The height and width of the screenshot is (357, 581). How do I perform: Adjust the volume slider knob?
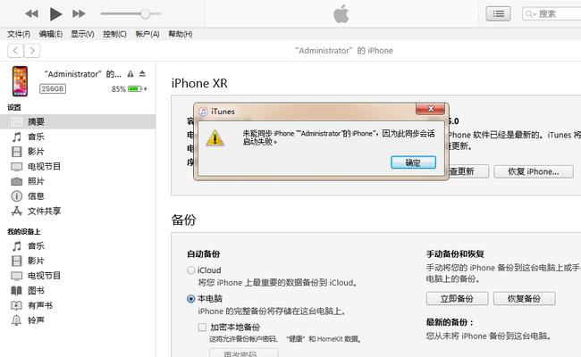click(145, 13)
